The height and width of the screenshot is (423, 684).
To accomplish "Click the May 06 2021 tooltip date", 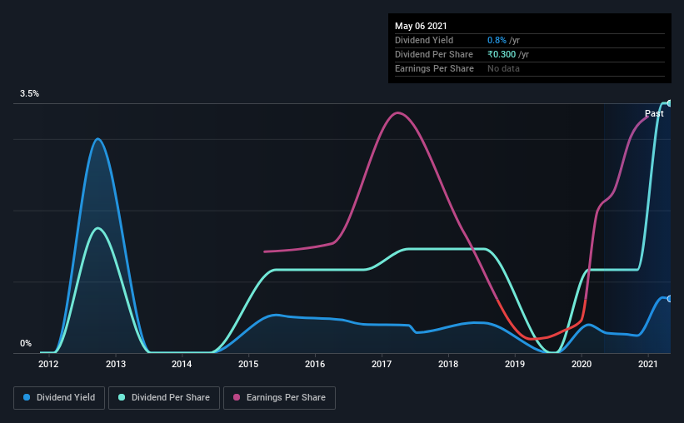I will [x=421, y=26].
